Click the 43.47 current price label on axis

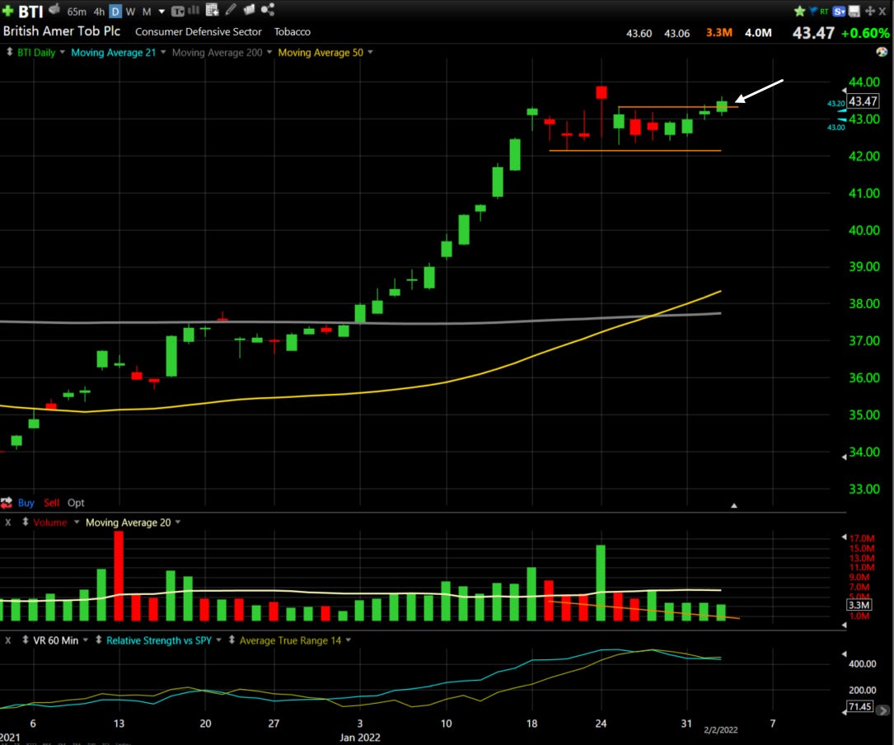coord(863,101)
